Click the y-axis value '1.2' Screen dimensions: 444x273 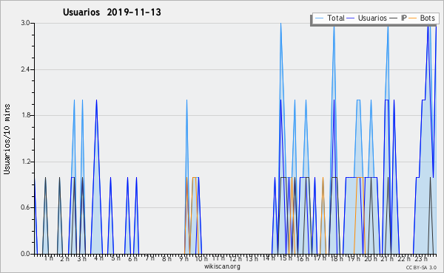[25, 162]
